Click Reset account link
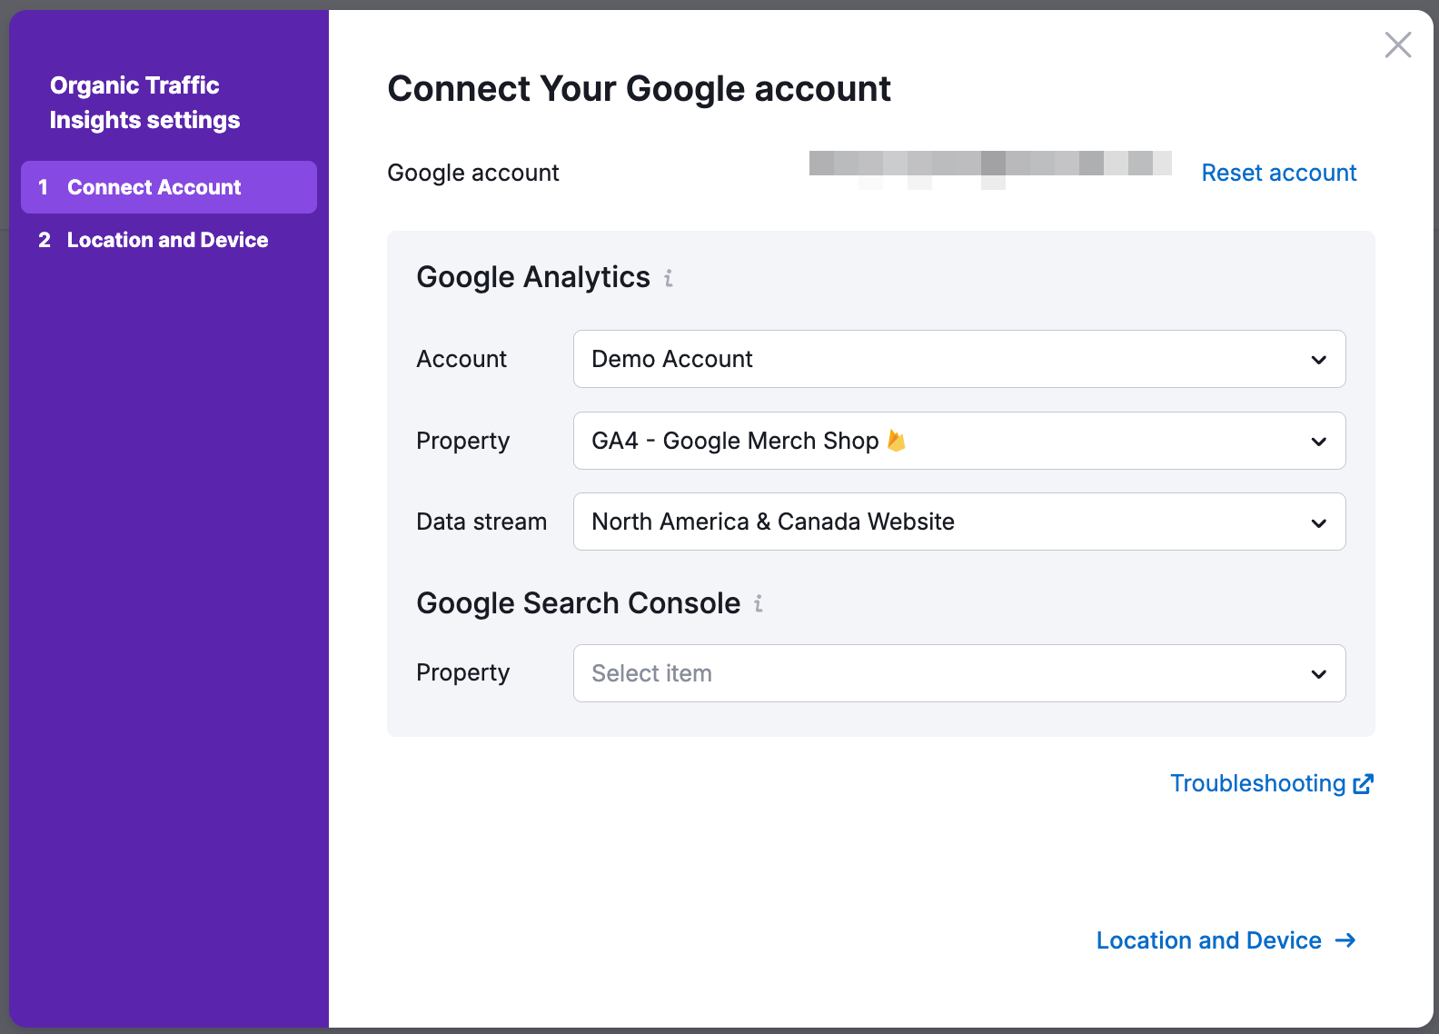The height and width of the screenshot is (1034, 1439). (x=1279, y=173)
